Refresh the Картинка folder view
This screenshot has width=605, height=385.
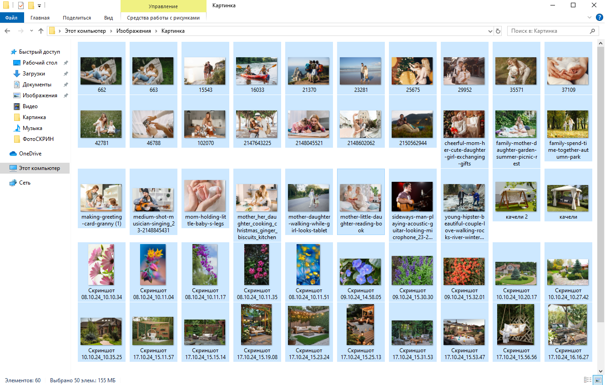pyautogui.click(x=498, y=31)
